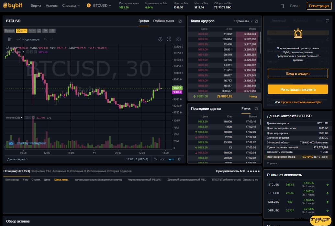
Task: Open the BTCUSD trading pair selector
Action: tap(102, 6)
